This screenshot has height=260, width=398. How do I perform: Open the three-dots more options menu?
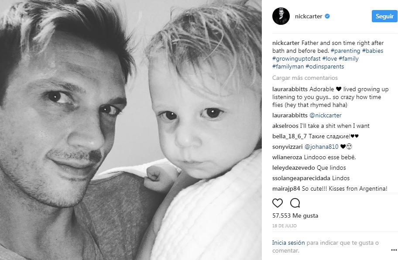(x=394, y=250)
